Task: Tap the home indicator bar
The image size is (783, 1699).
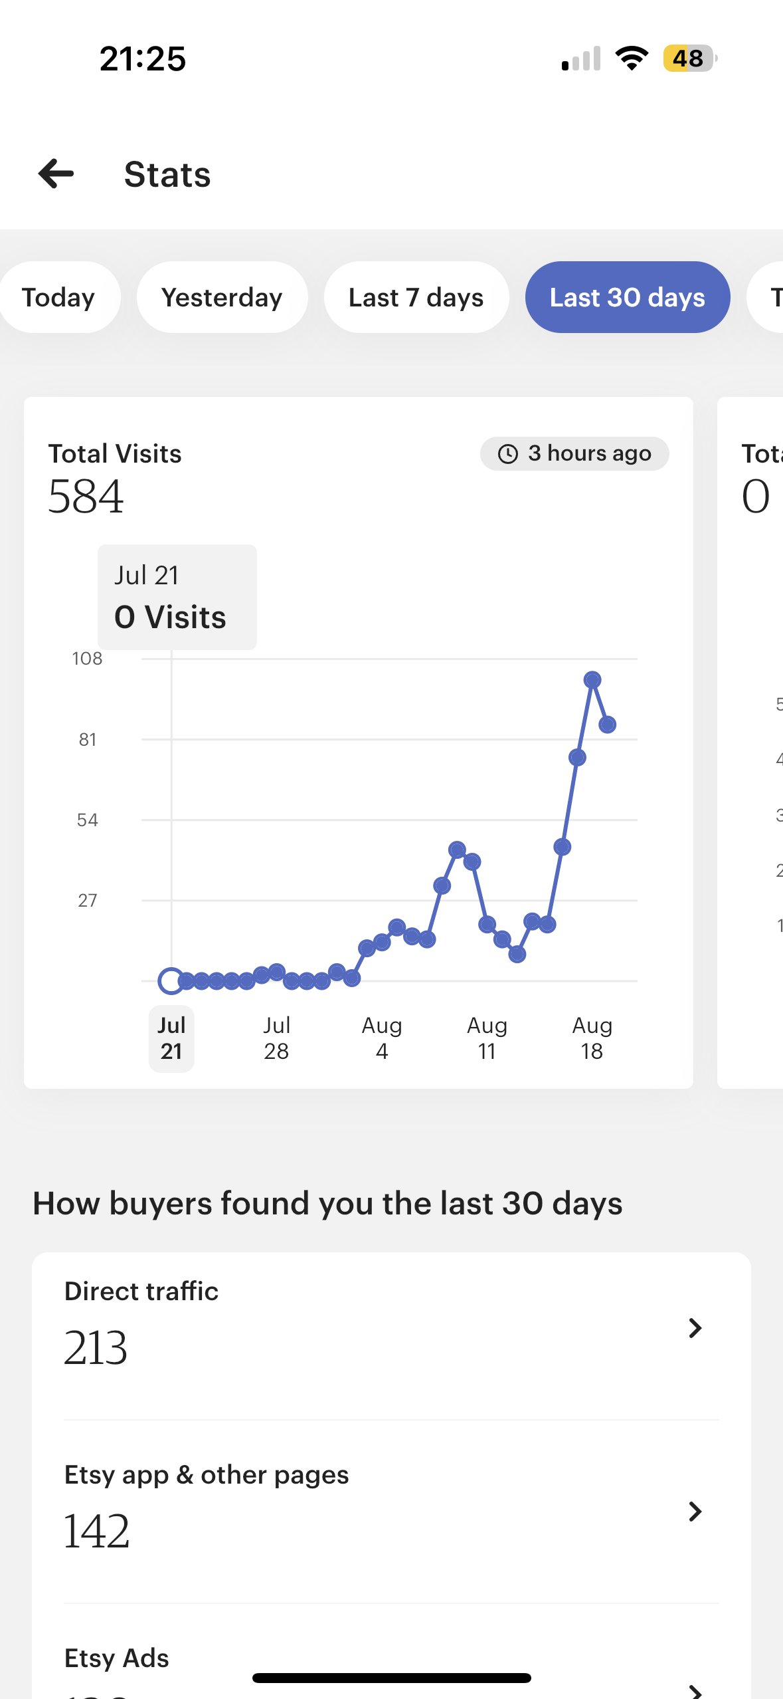Action: 392,1678
